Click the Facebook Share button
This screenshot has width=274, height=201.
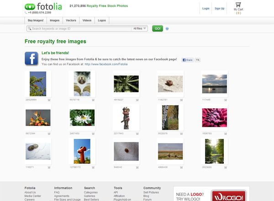coord(187,60)
